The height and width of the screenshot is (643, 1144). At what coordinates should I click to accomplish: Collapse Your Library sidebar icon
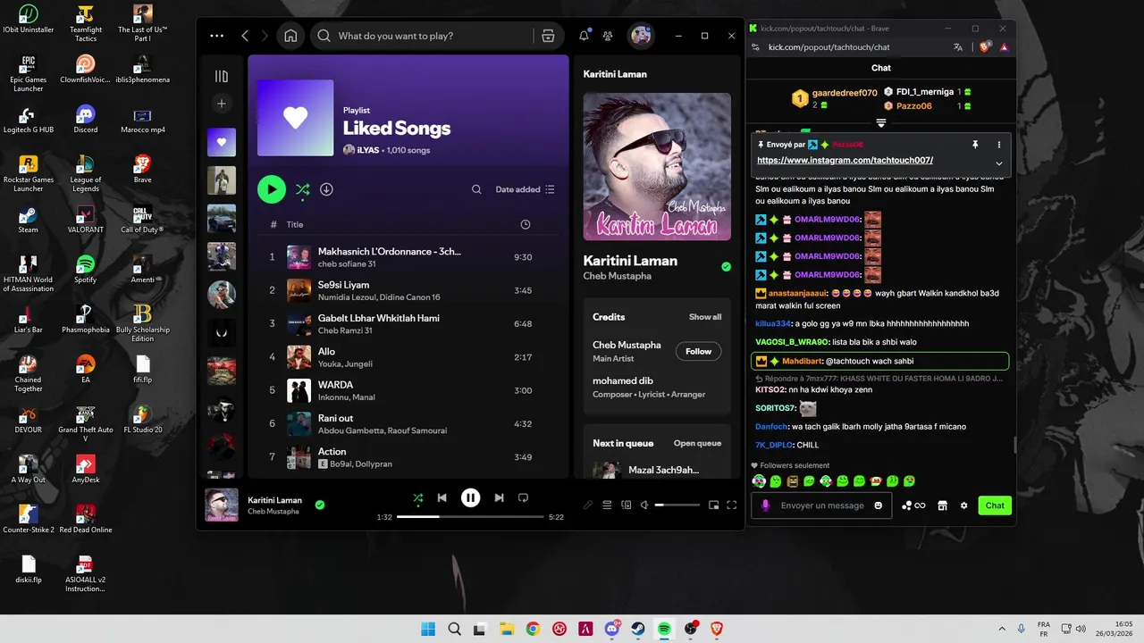(x=222, y=76)
